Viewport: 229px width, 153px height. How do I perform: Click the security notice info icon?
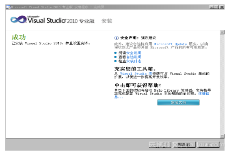click(117, 38)
